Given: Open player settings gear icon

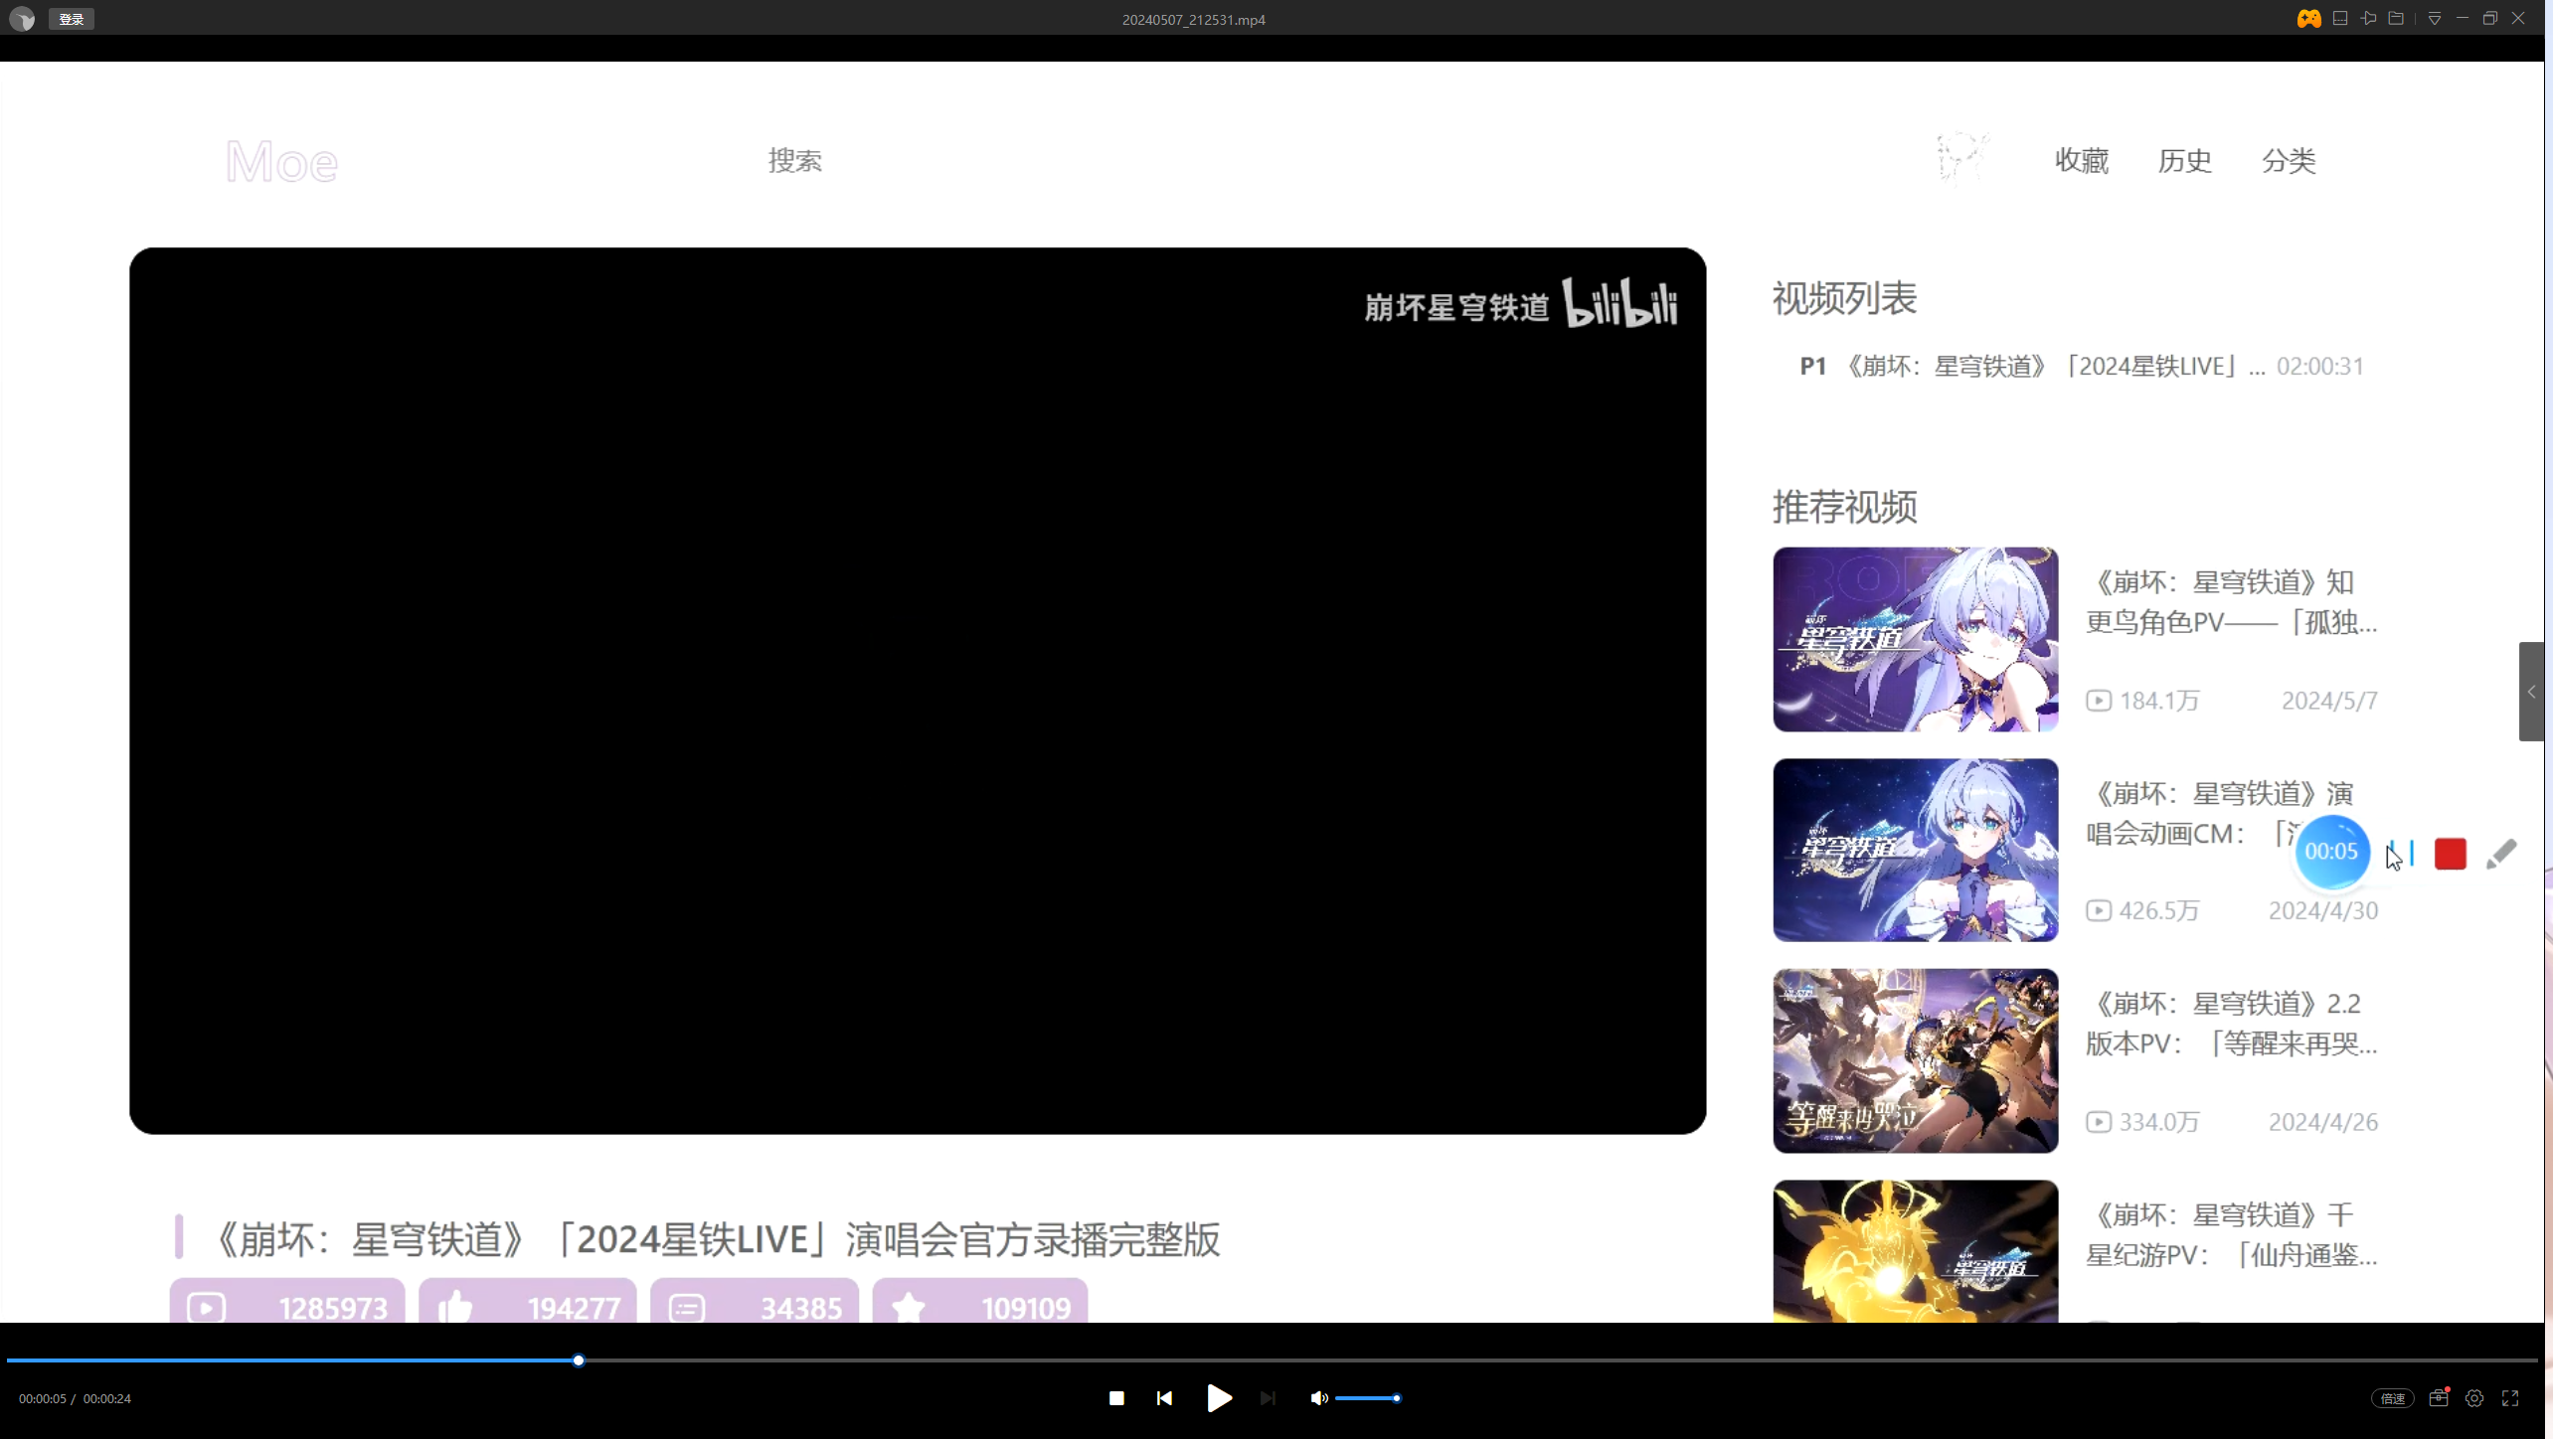Looking at the screenshot, I should (x=2474, y=1398).
